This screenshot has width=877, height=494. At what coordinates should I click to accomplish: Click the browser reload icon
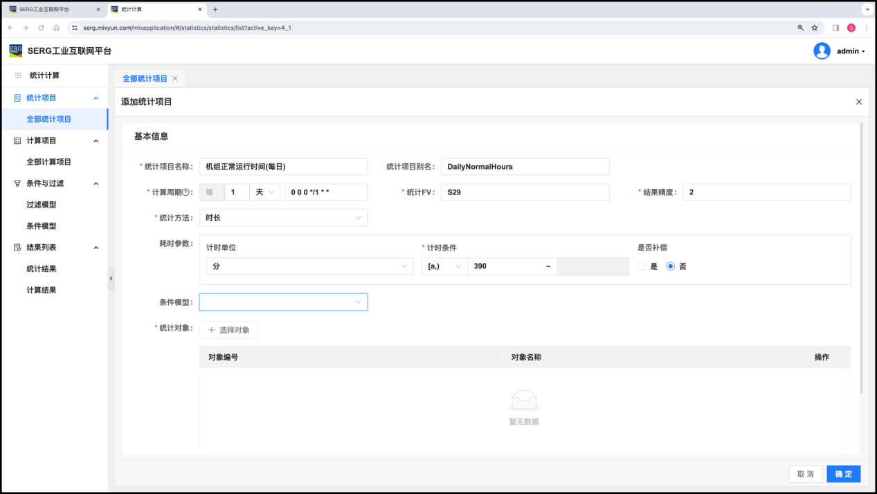point(41,28)
